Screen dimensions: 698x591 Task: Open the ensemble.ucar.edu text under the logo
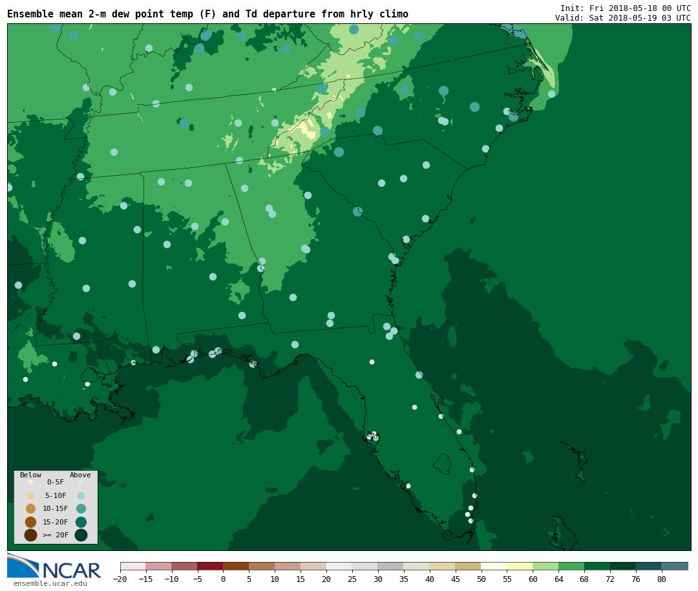tap(50, 583)
